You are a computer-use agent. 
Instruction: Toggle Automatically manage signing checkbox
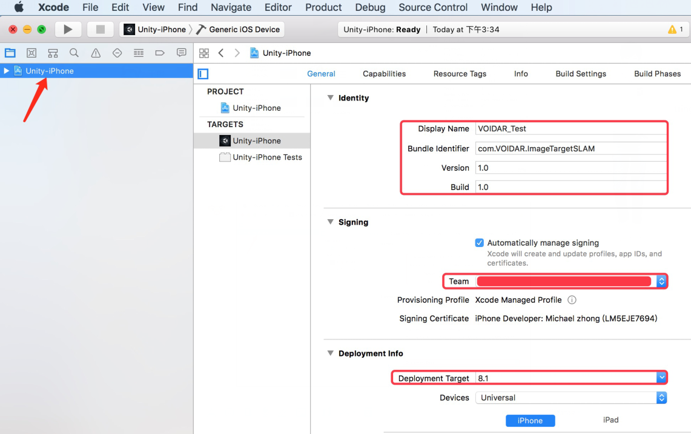(x=480, y=243)
